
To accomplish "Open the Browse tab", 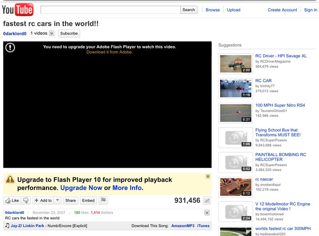I will pos(213,10).
